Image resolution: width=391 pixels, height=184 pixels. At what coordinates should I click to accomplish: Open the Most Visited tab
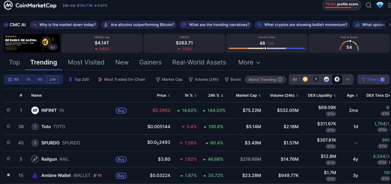[x=86, y=62]
